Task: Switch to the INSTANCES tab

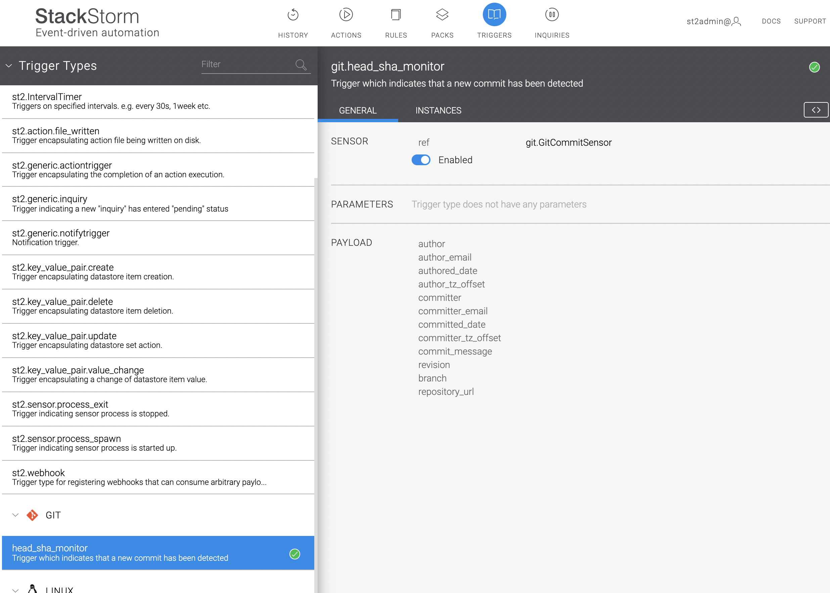Action: pyautogui.click(x=438, y=110)
